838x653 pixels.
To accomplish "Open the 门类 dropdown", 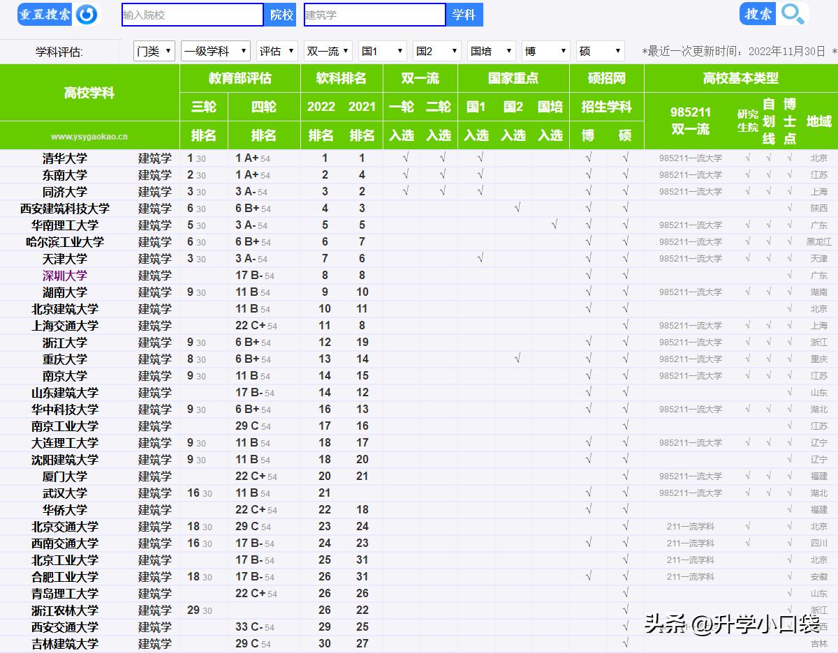I will [154, 51].
